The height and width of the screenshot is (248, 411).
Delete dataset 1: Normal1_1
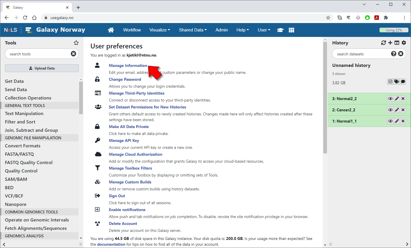pos(403,121)
